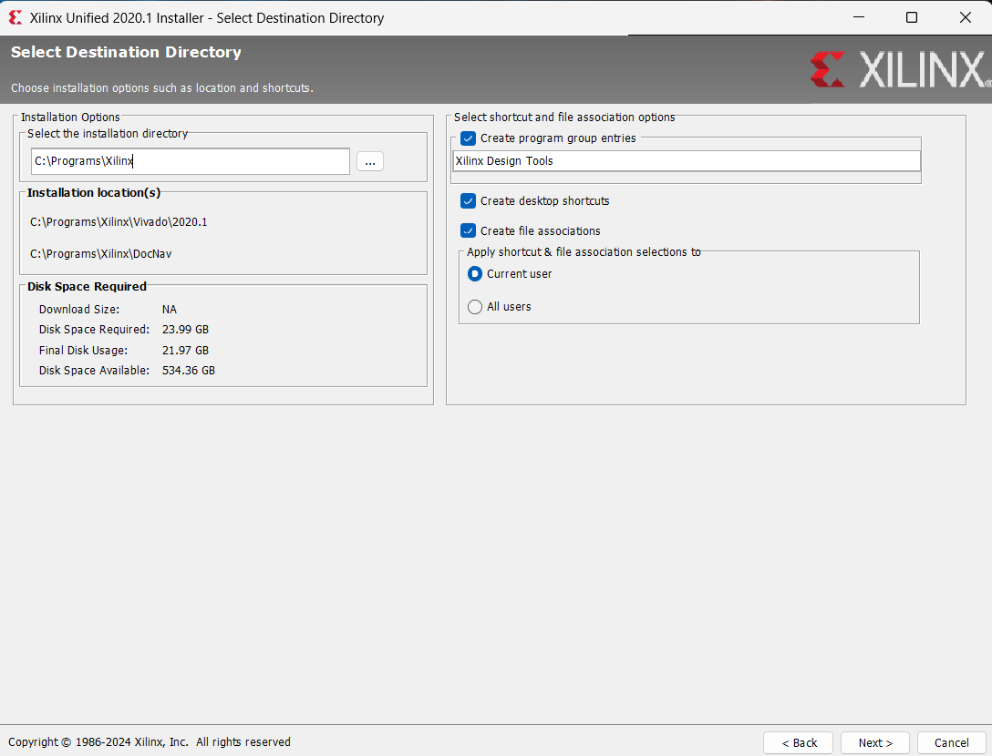Maximize the installer window
The height and width of the screenshot is (756, 992).
coord(912,17)
